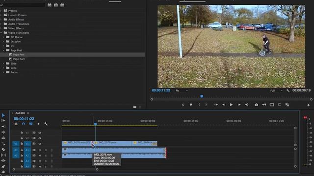Lock the V1 track
Image resolution: width=314 pixels, height=176 pixels.
(22, 144)
